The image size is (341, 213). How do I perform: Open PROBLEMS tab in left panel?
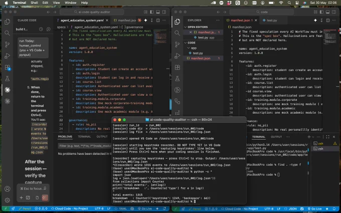click(65, 136)
